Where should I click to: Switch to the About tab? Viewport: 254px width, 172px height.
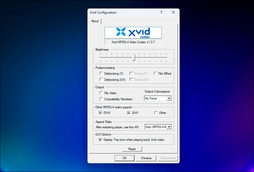pyautogui.click(x=95, y=21)
